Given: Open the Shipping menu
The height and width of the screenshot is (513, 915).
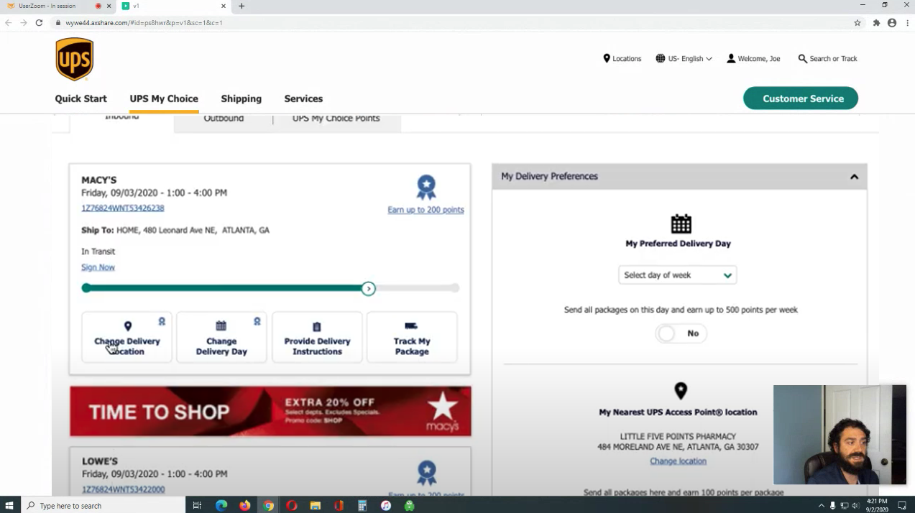Looking at the screenshot, I should coord(242,98).
